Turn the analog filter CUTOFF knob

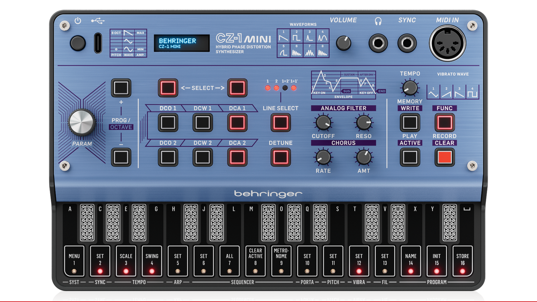tap(323, 122)
